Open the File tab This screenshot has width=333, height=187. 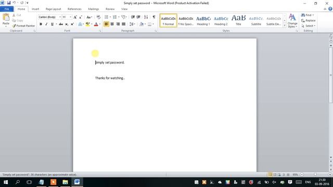tap(7, 9)
